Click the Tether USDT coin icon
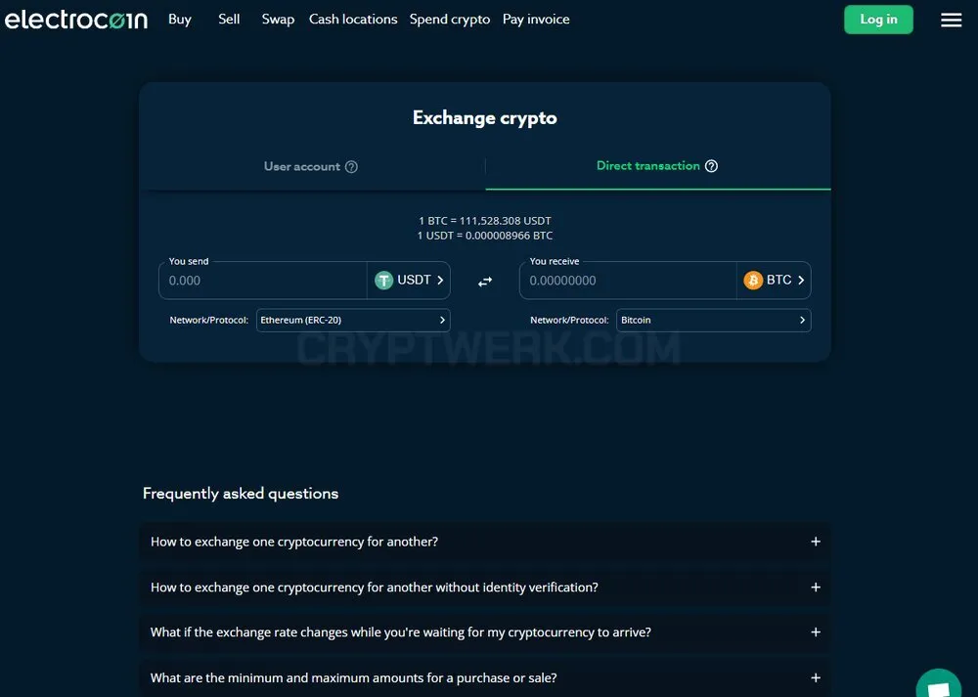Screen dimensions: 978x697 [383, 280]
